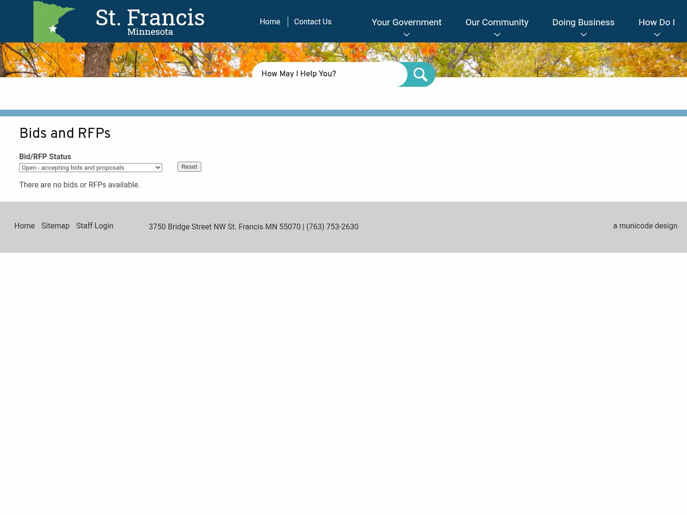Viewport: 687px width, 515px height.
Task: Open the Doing Business menu
Action: 583,22
